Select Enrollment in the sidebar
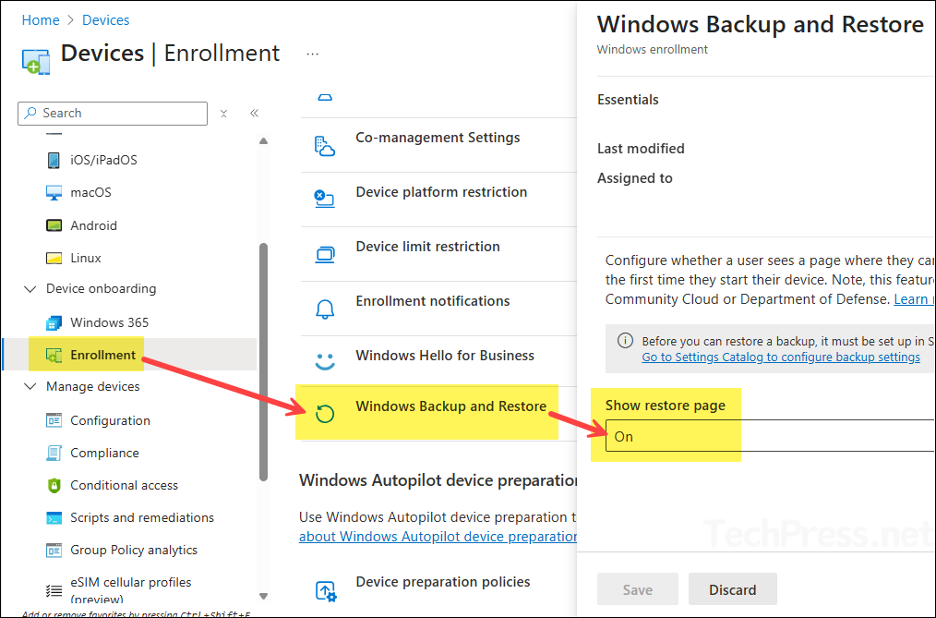This screenshot has height=618, width=936. (x=102, y=355)
